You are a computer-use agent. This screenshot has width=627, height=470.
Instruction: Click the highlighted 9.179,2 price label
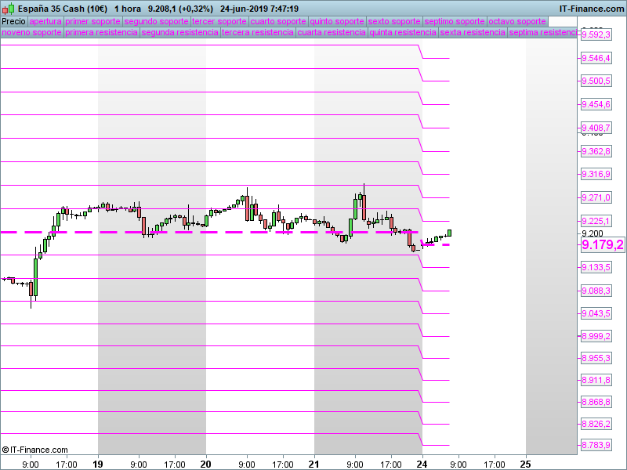coord(603,244)
